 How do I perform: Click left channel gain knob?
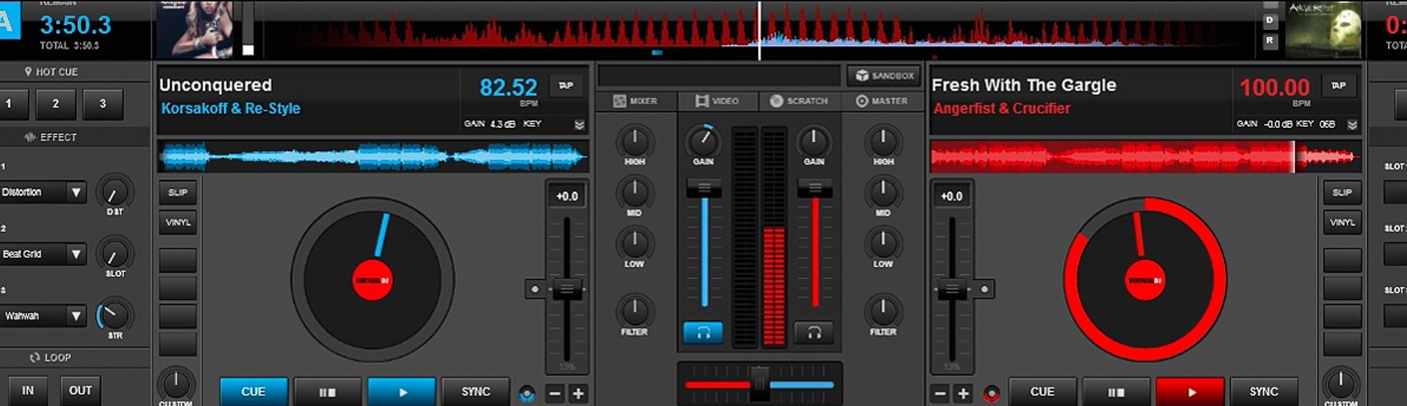(703, 141)
